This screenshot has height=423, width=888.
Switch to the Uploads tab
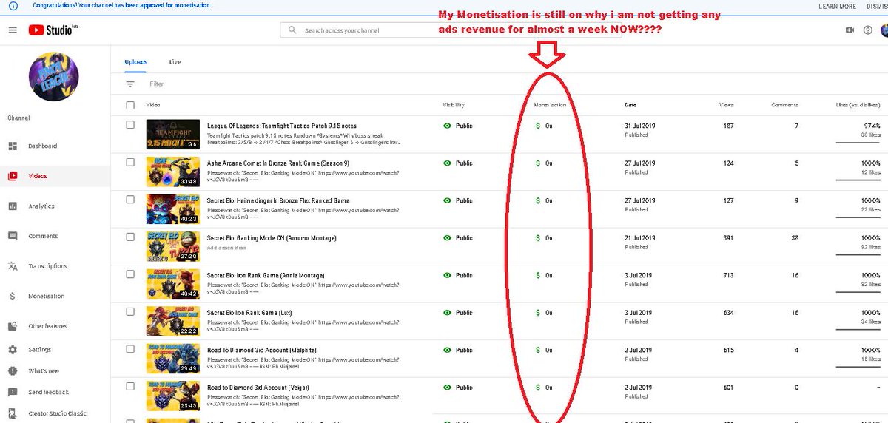coord(135,62)
